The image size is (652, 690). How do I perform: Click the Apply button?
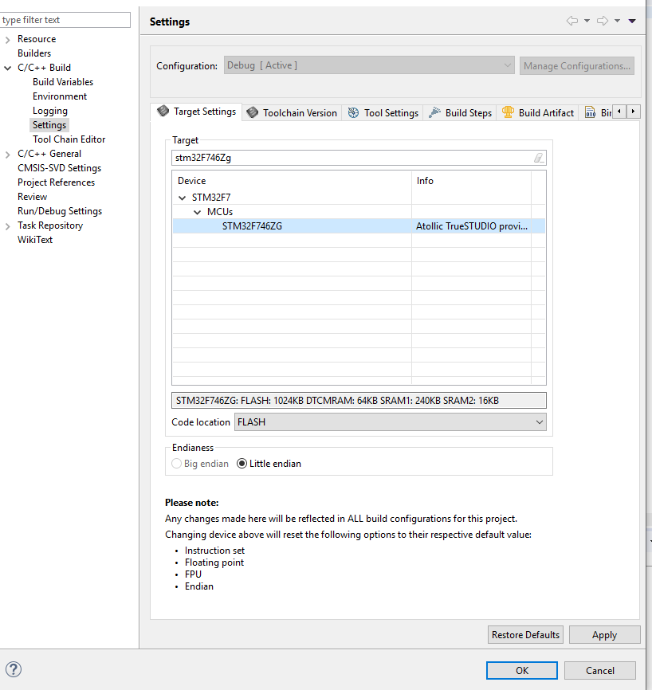click(x=604, y=634)
